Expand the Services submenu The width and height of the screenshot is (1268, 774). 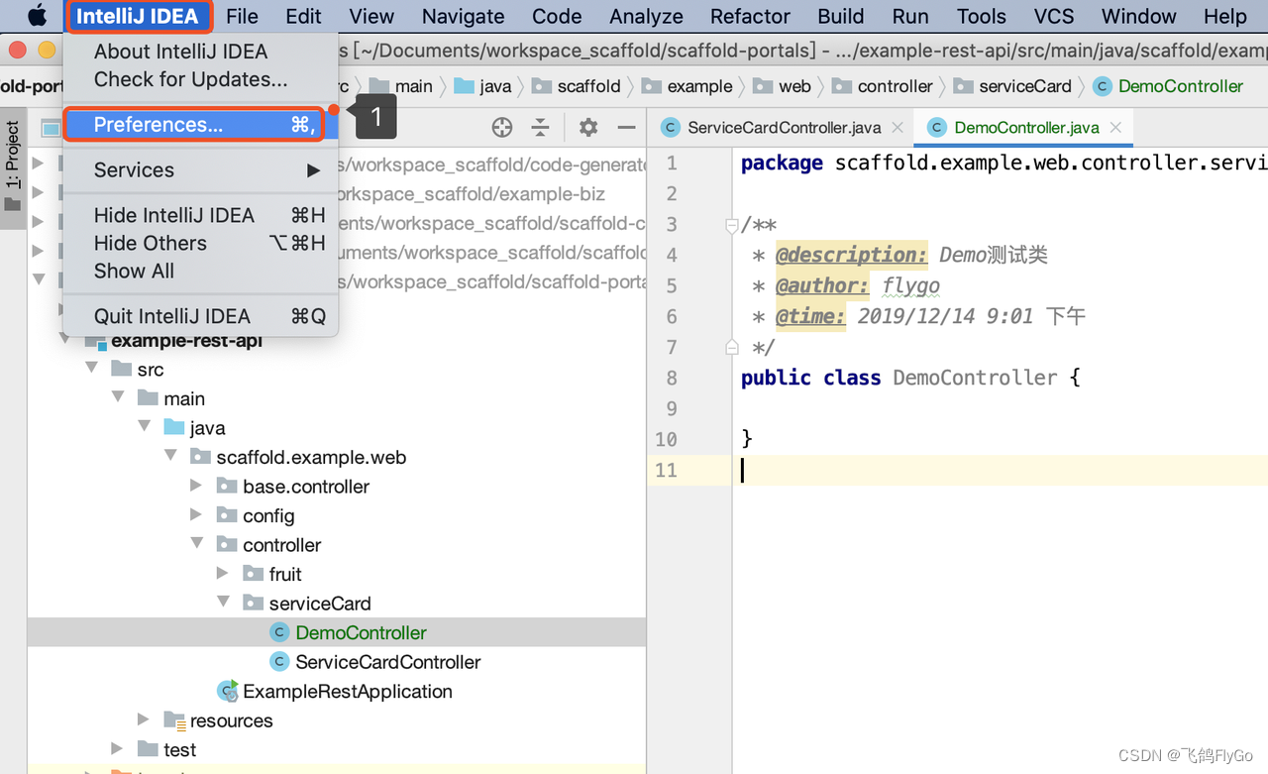tap(201, 170)
